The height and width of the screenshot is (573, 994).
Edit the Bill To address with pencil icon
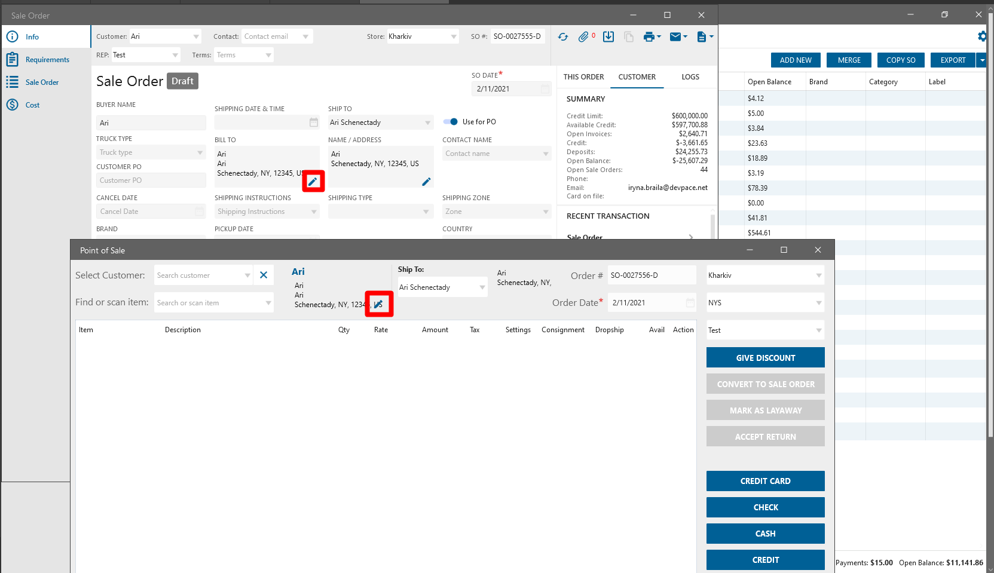[313, 181]
